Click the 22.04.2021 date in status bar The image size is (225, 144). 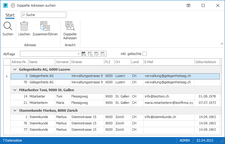click(x=205, y=140)
